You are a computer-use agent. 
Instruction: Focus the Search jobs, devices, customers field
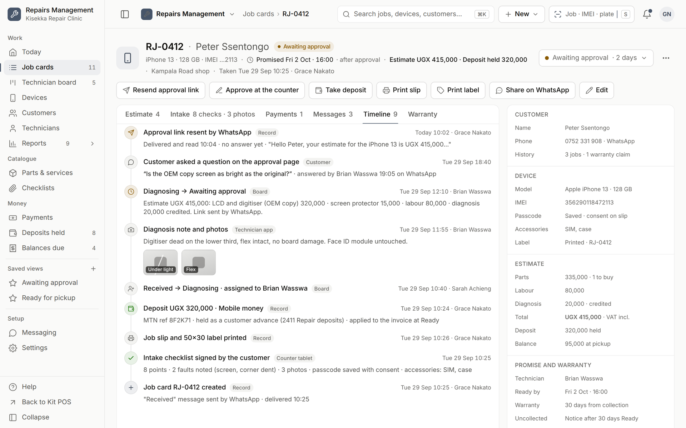tap(416, 14)
